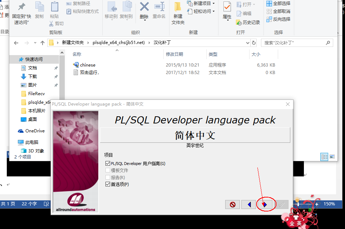
Task: Click 汉化补丁 breadcrumb
Action: coord(162,43)
